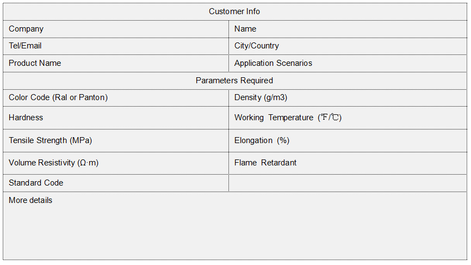Click the empty cell beside Standard Code
This screenshot has width=471, height=265.
coord(347,183)
